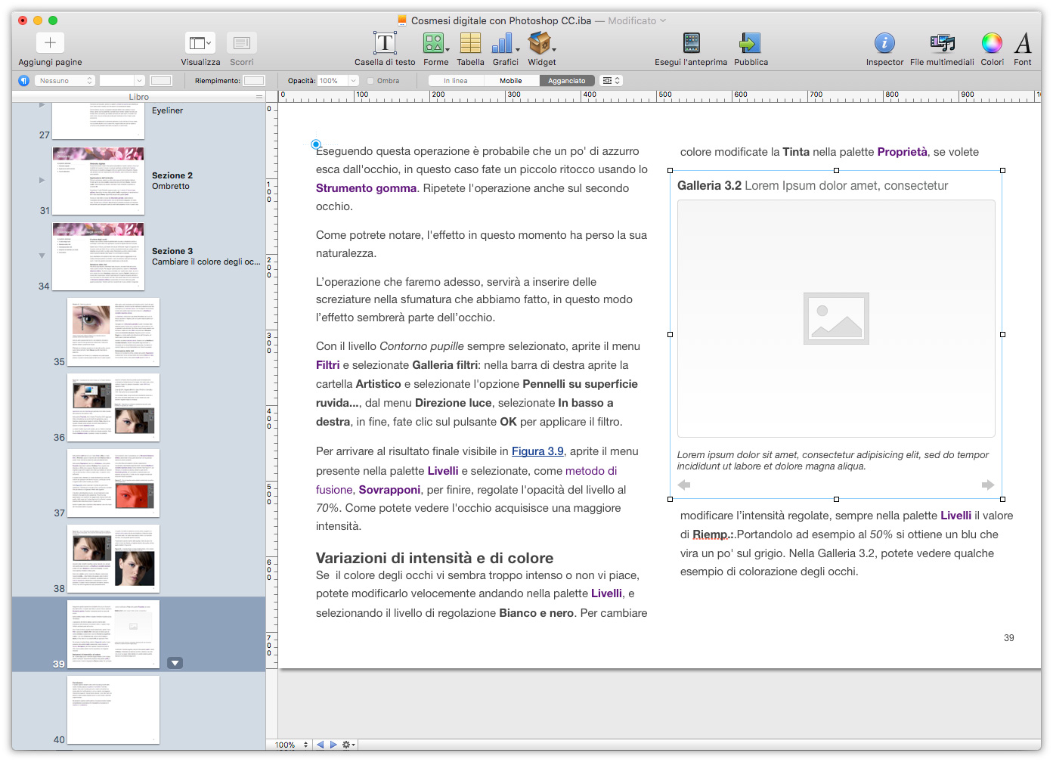Open the Colori color wheel
The width and height of the screenshot is (1053, 762).
pos(992,43)
